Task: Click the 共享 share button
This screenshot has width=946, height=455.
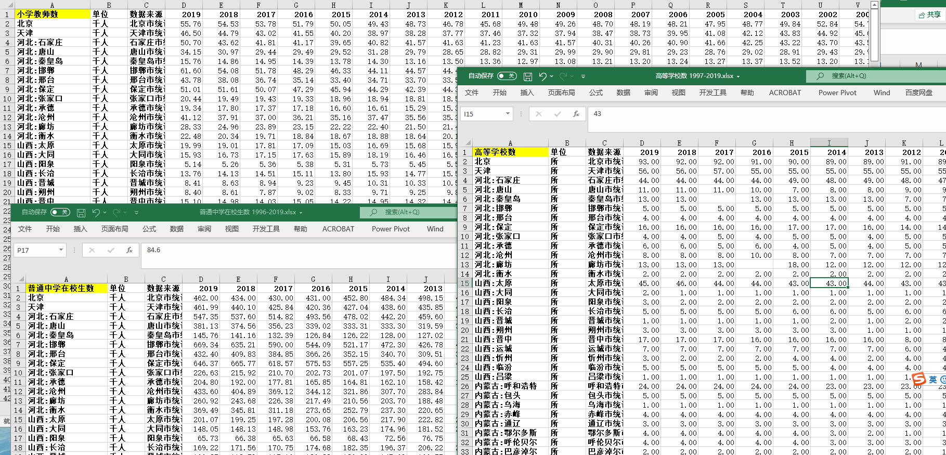Action: click(930, 15)
